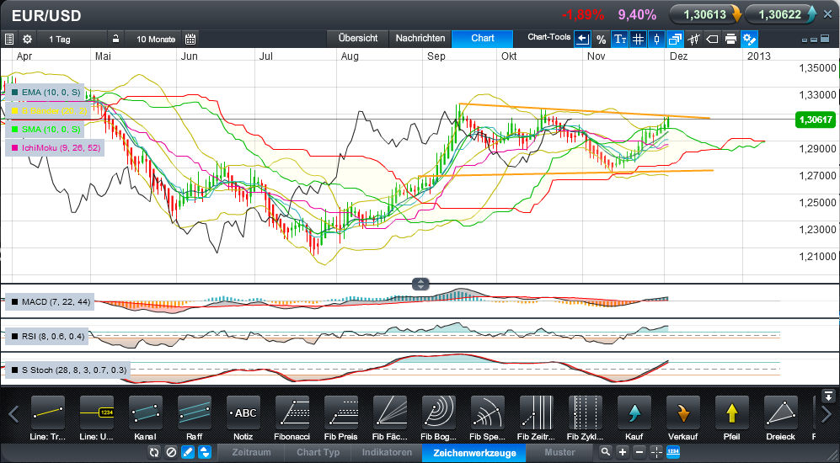Select the horizontal price line tool
840x463 pixels.
pyautogui.click(x=97, y=413)
